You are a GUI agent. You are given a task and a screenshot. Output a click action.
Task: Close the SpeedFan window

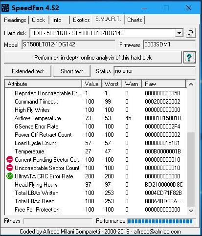189,8
